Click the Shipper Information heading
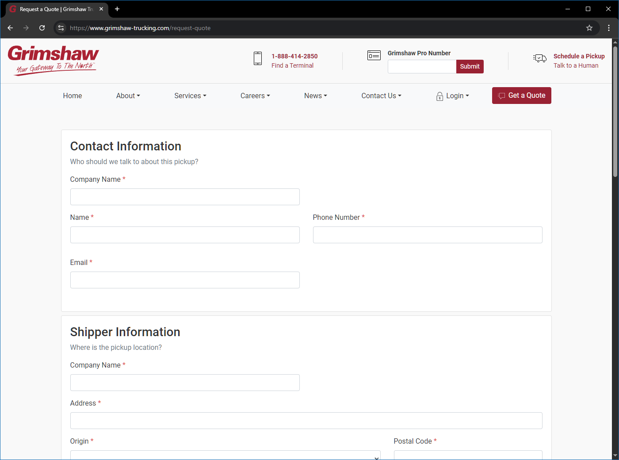The width and height of the screenshot is (619, 460). click(125, 332)
